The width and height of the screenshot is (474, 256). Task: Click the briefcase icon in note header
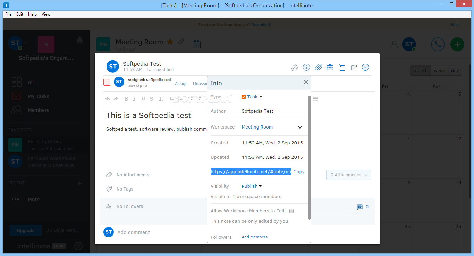point(330,67)
